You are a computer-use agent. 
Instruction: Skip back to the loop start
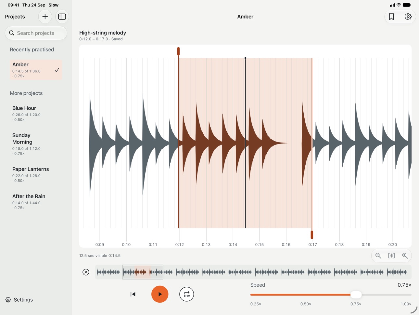tap(133, 294)
